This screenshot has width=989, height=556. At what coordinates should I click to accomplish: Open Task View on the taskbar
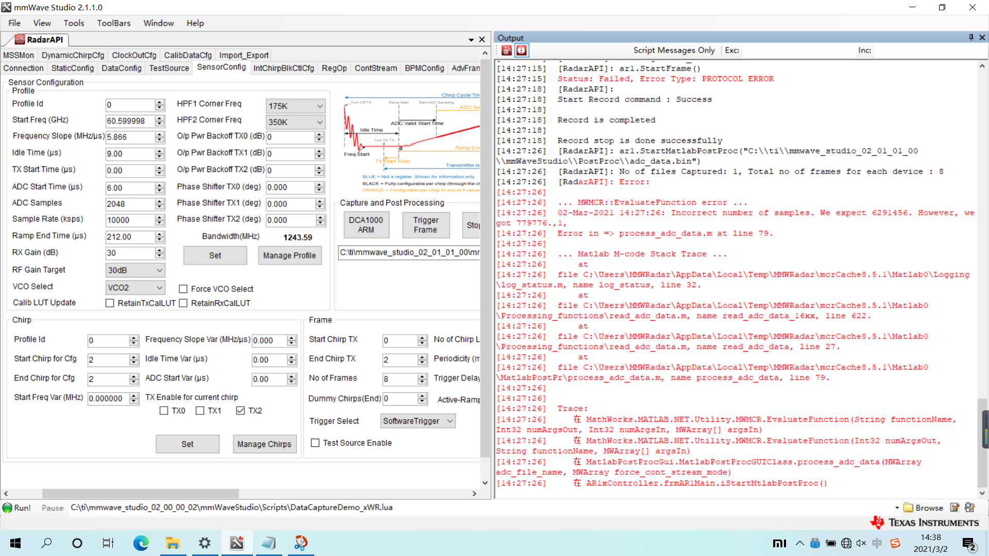click(108, 543)
